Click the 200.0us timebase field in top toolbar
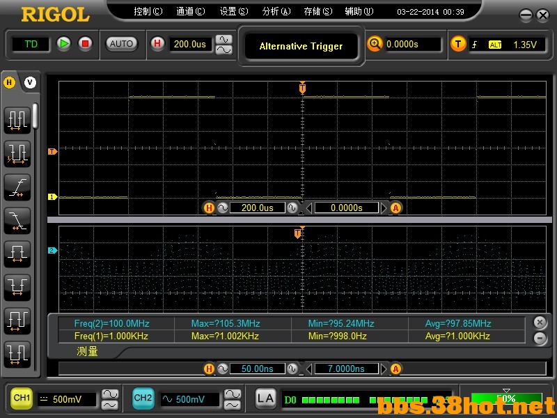This screenshot has height=418, width=557. click(190, 44)
